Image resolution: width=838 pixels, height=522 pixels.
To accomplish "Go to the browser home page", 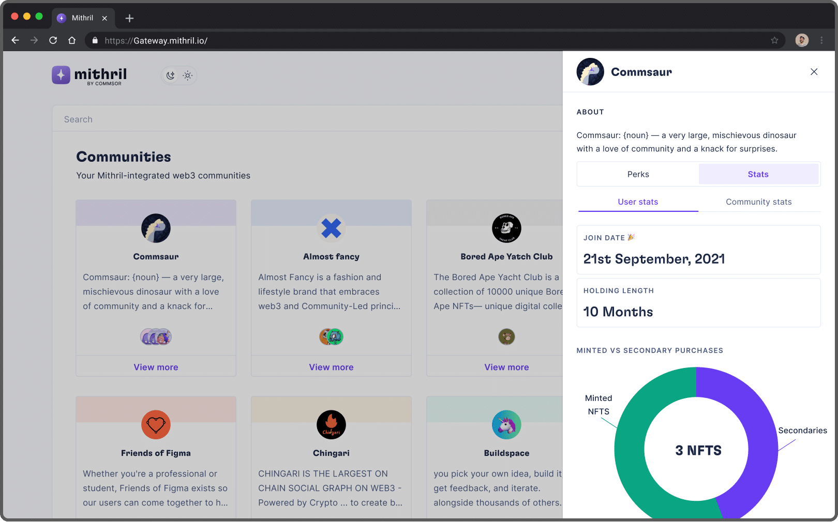I will pyautogui.click(x=72, y=40).
